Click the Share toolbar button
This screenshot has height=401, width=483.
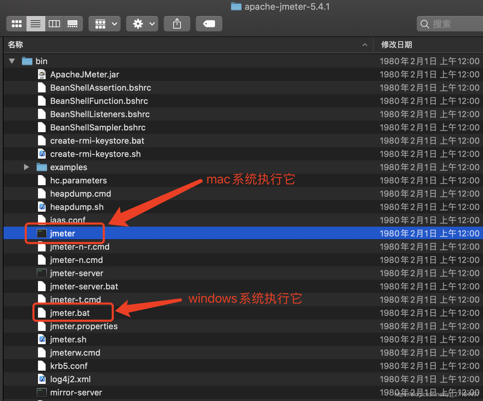pos(177,24)
